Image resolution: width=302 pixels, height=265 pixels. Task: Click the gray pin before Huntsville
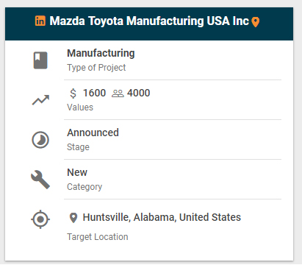click(73, 218)
